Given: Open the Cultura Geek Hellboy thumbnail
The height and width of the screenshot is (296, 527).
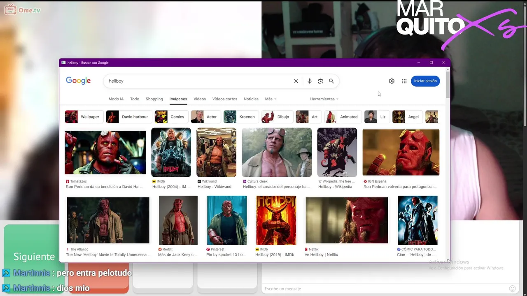Looking at the screenshot, I should (277, 152).
